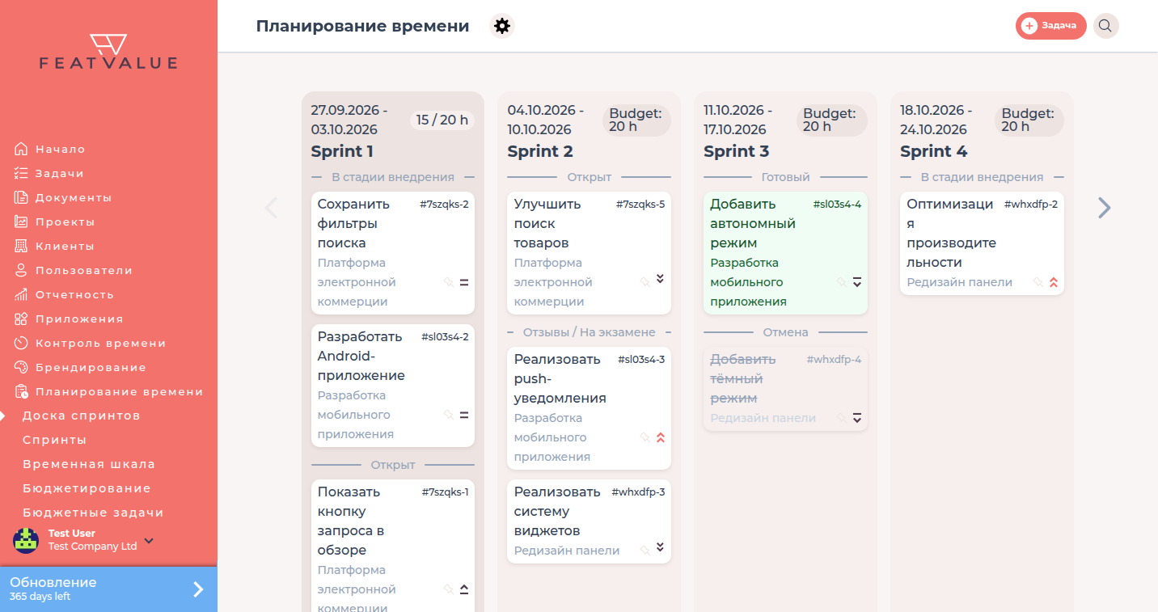Open the Sprint 3 heading
This screenshot has width=1158, height=612.
pos(736,151)
